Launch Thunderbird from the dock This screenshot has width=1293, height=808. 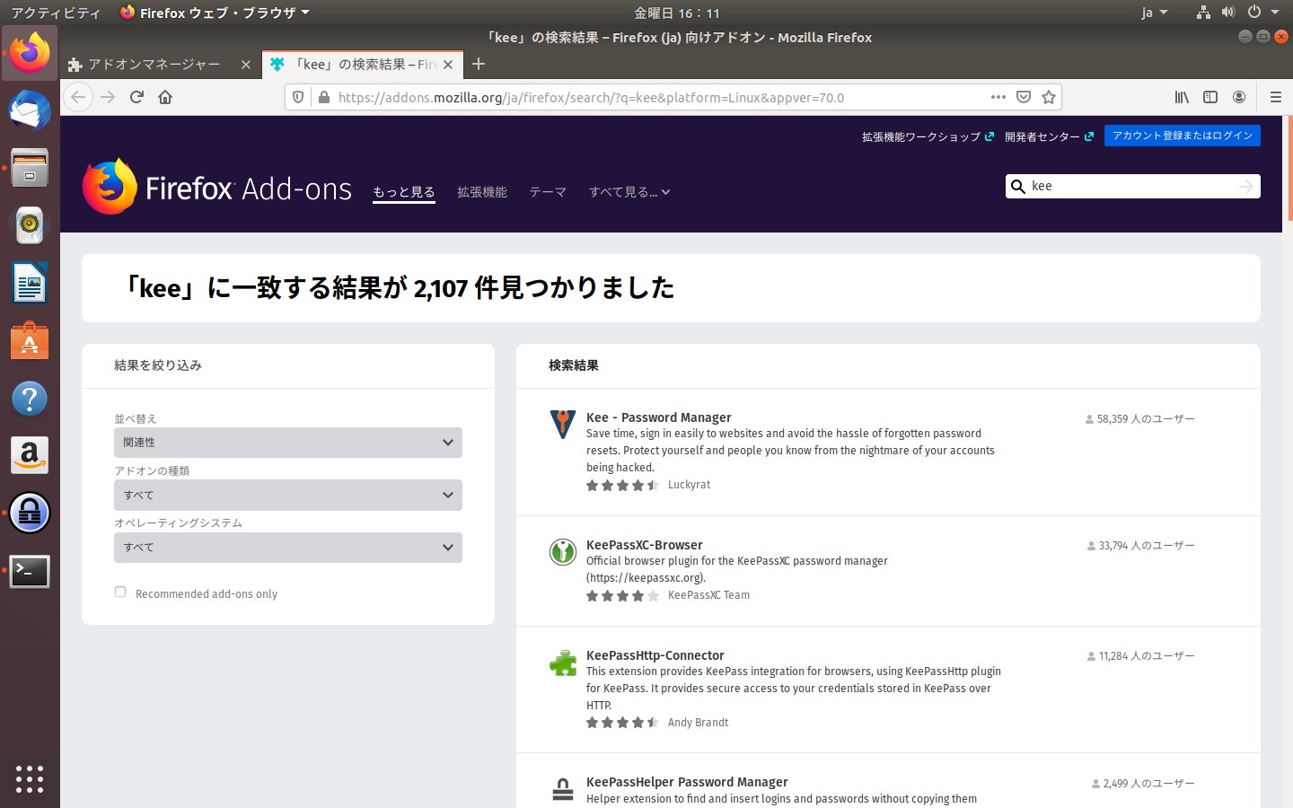click(x=30, y=110)
